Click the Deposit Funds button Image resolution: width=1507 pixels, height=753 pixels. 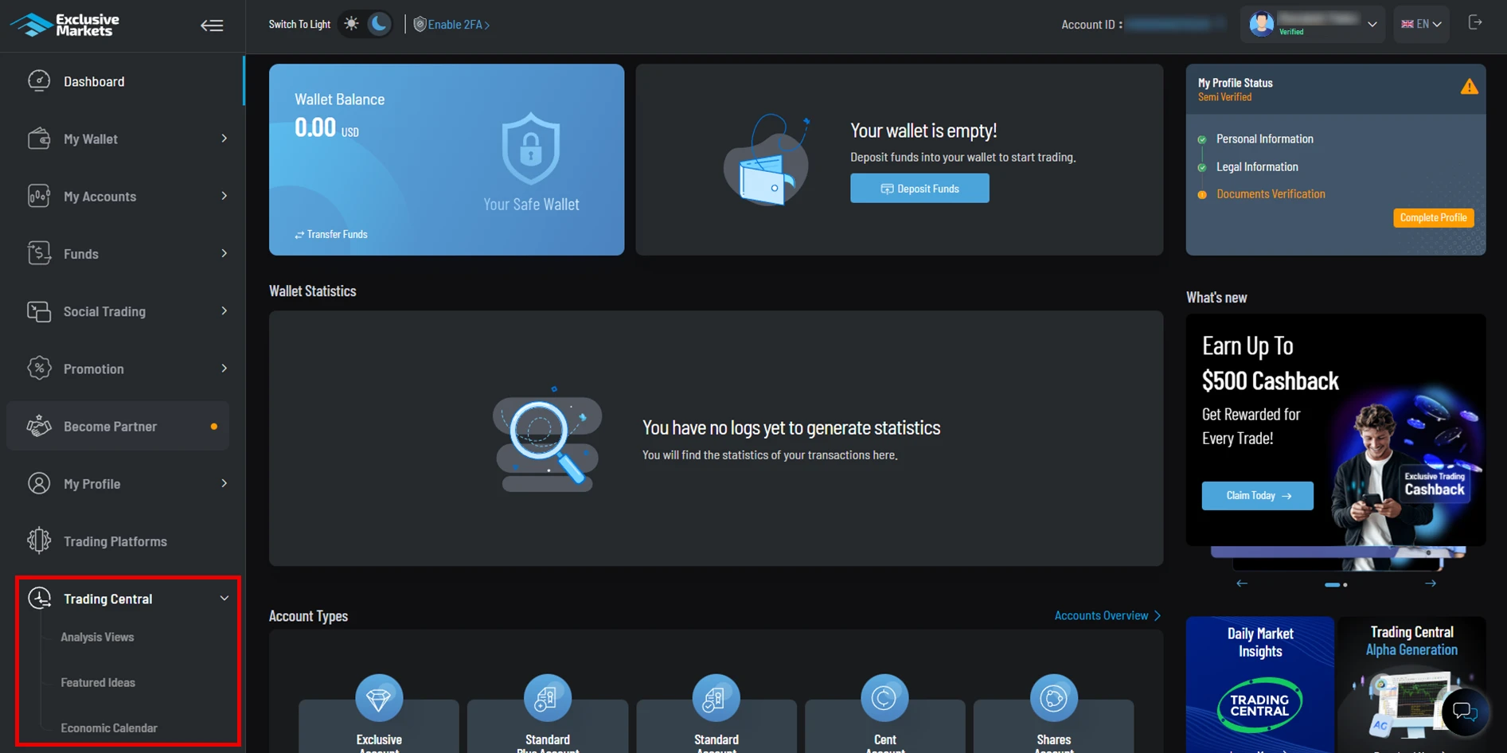coord(919,189)
